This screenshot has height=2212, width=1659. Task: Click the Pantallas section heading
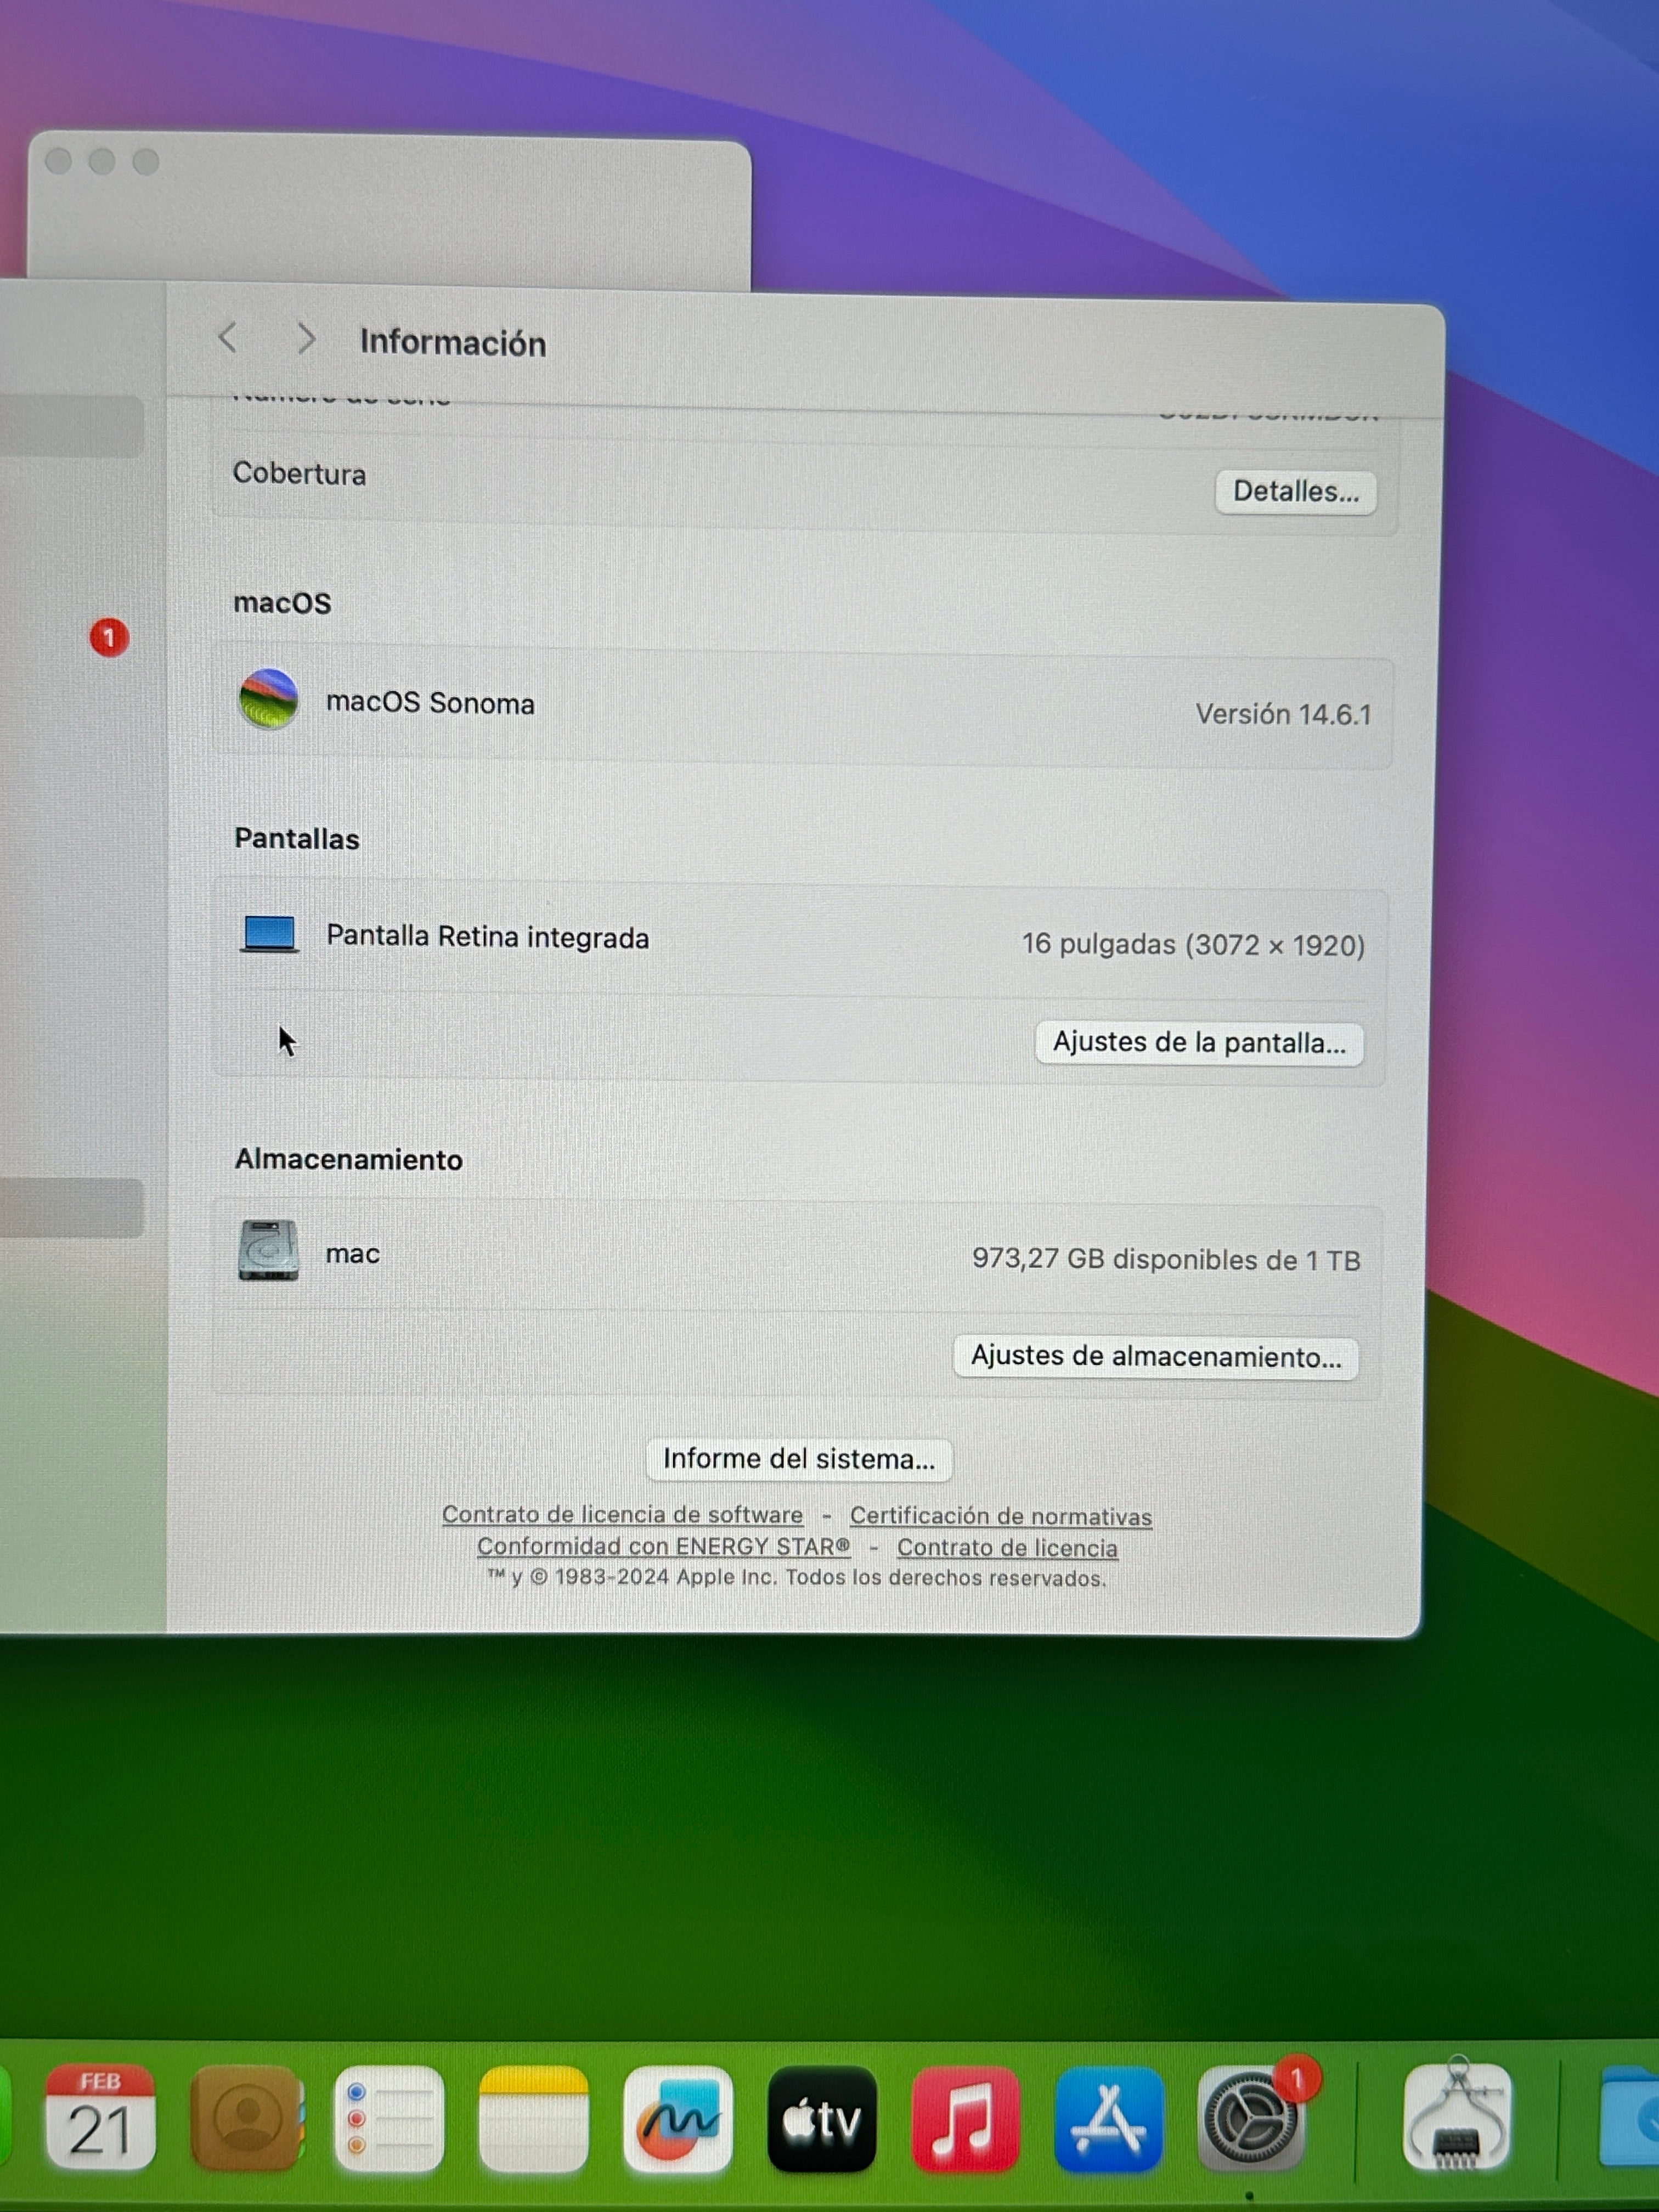pyautogui.click(x=297, y=838)
